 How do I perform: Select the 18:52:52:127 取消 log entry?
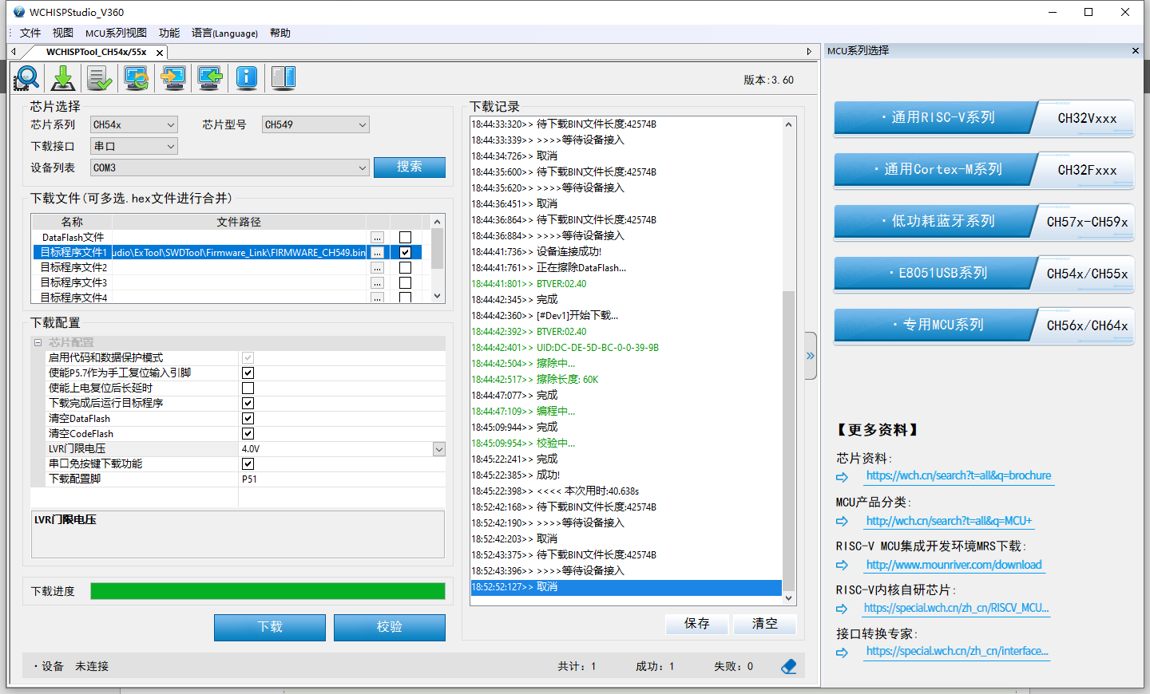tap(626, 587)
